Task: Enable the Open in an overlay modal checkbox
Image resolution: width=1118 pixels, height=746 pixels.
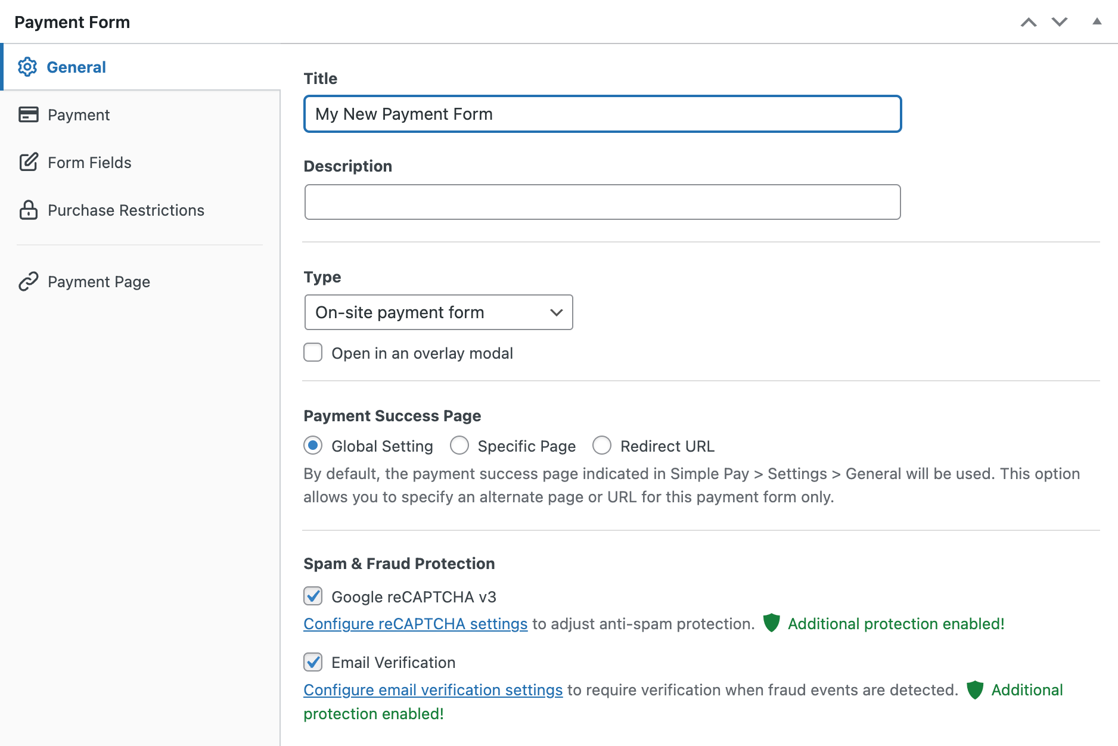Action: click(x=312, y=352)
